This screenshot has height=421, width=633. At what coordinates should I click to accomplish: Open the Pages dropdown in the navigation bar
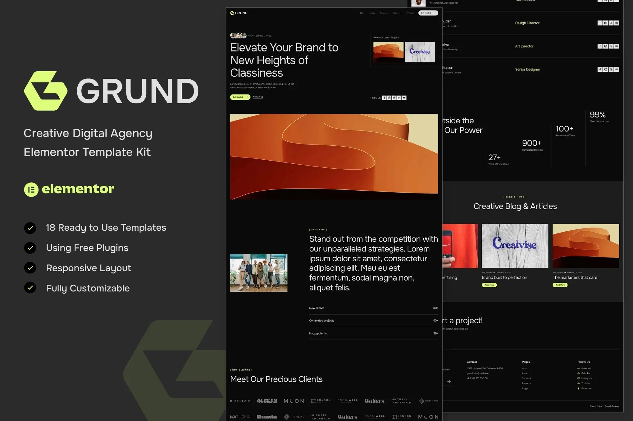pos(397,13)
